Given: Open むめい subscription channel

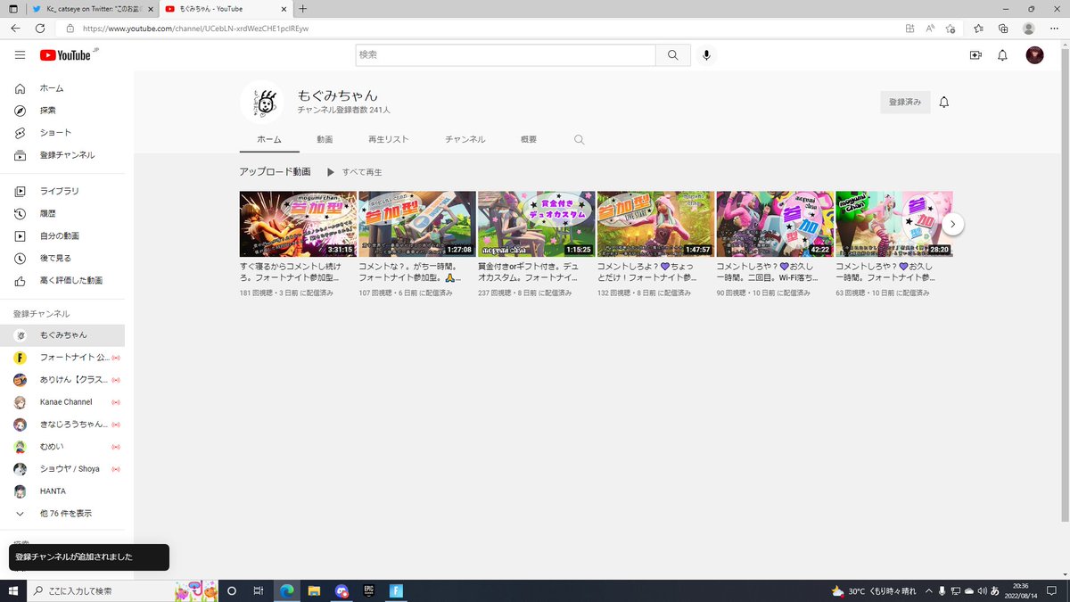Looking at the screenshot, I should (x=62, y=447).
